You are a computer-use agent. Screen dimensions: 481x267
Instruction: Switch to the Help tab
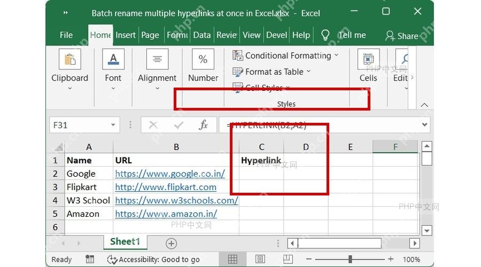[301, 35]
